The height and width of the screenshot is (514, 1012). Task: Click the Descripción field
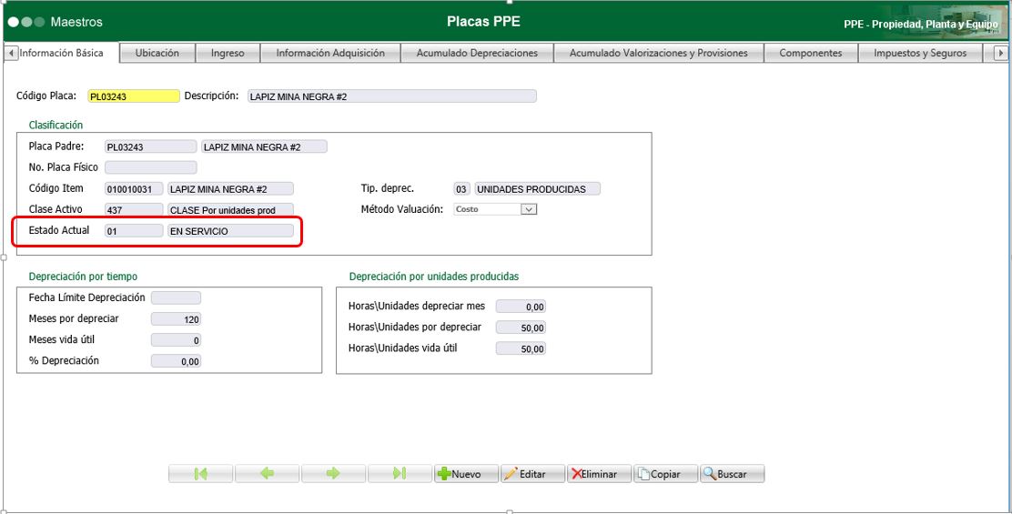[x=391, y=96]
